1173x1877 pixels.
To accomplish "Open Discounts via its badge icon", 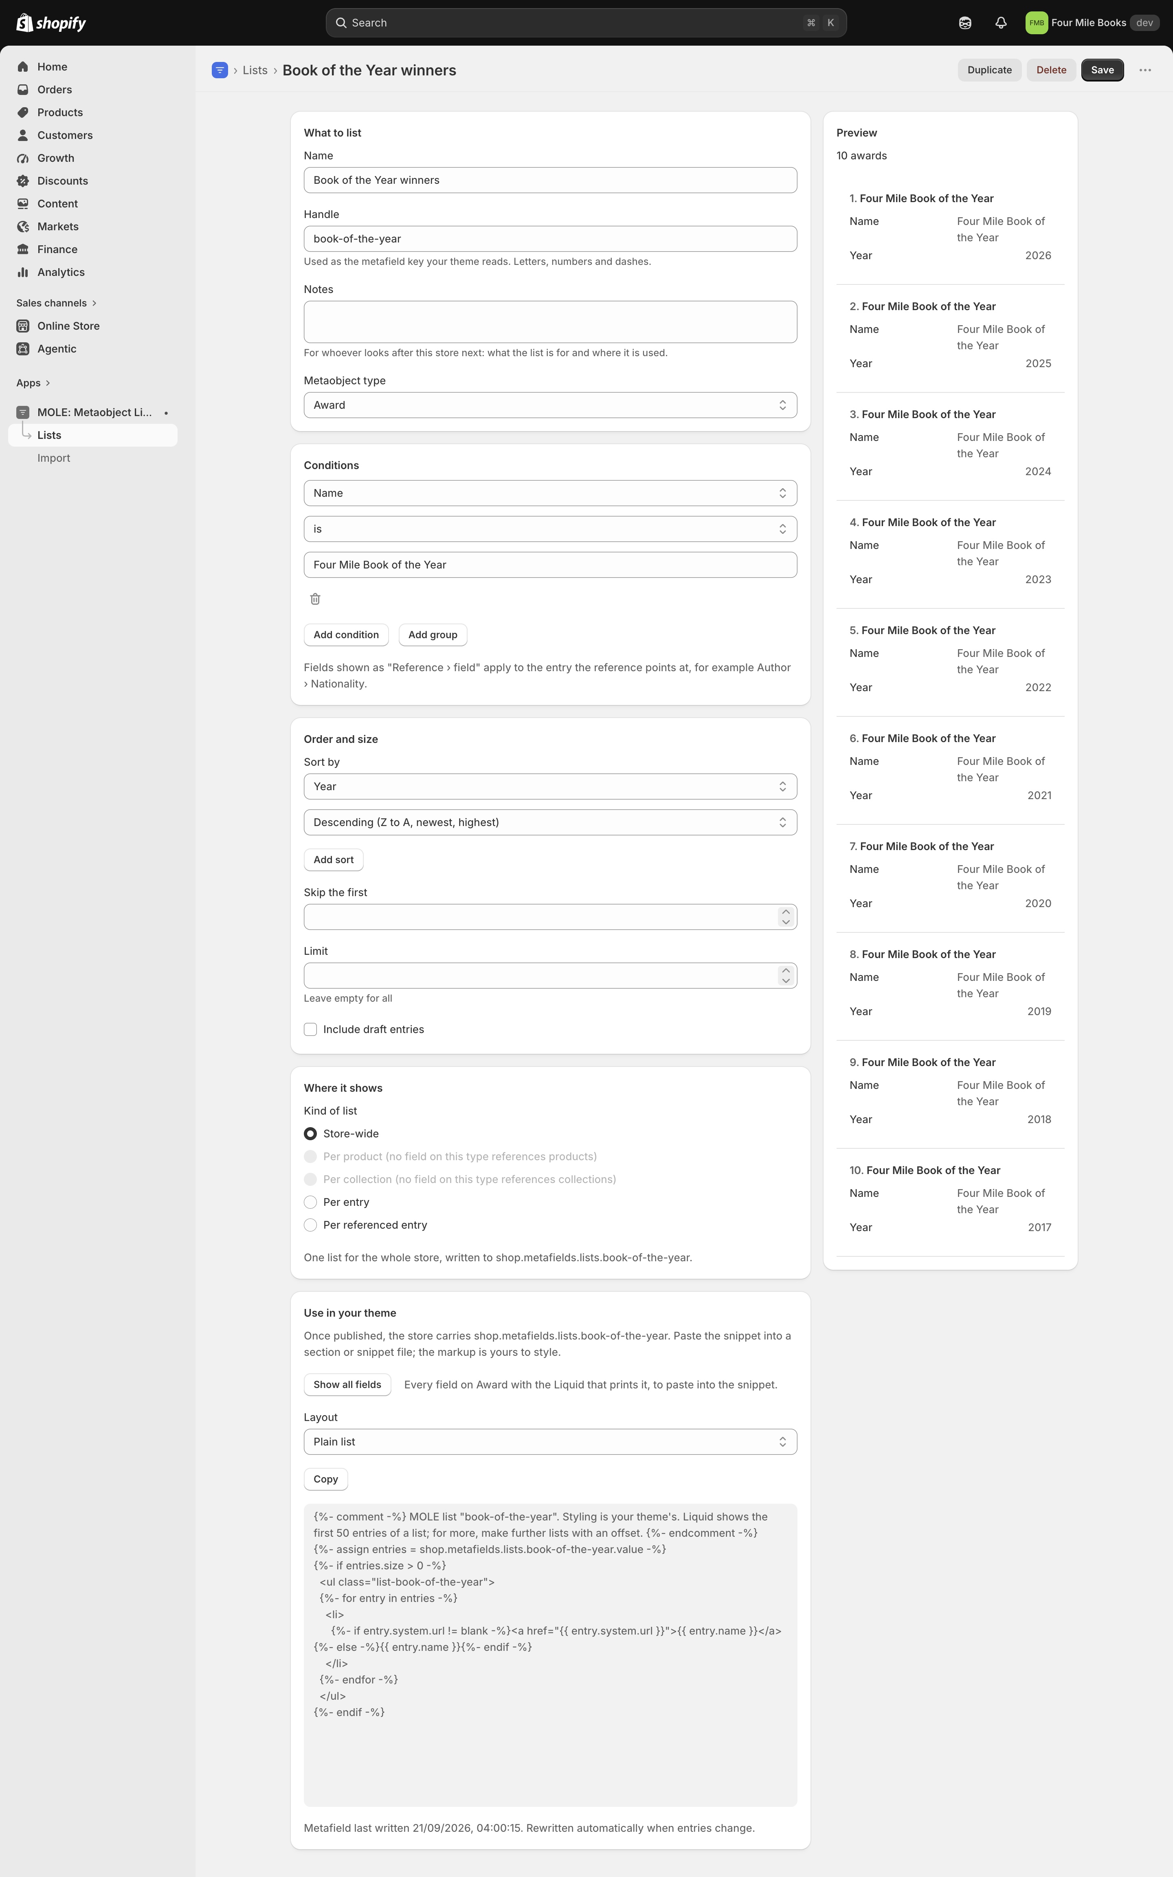I will (23, 181).
